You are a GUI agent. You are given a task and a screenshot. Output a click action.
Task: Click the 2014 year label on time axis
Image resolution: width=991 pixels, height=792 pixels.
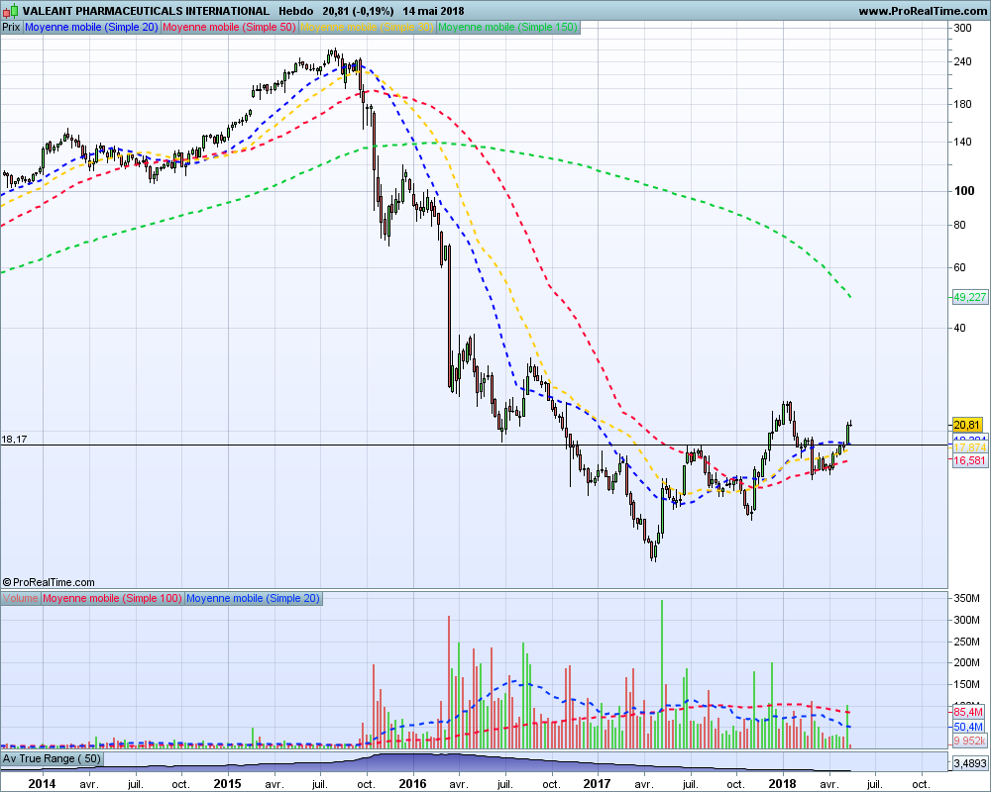(x=43, y=784)
